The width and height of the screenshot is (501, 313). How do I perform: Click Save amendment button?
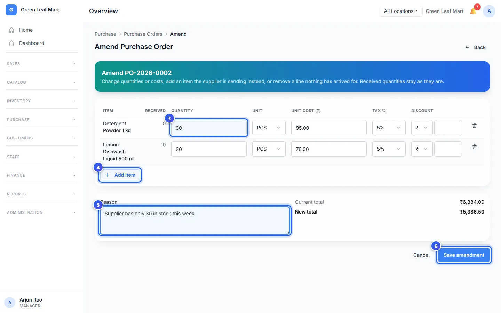(x=464, y=255)
